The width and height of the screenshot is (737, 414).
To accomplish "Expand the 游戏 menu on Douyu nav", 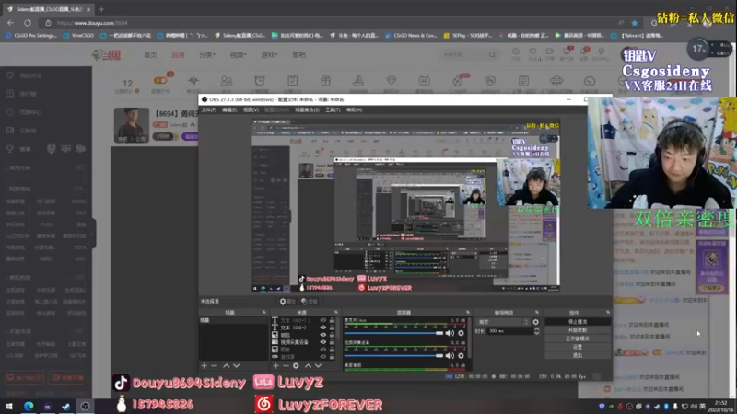I will coord(269,55).
